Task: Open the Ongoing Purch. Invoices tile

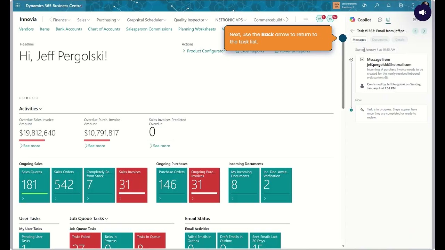Action: (x=204, y=185)
